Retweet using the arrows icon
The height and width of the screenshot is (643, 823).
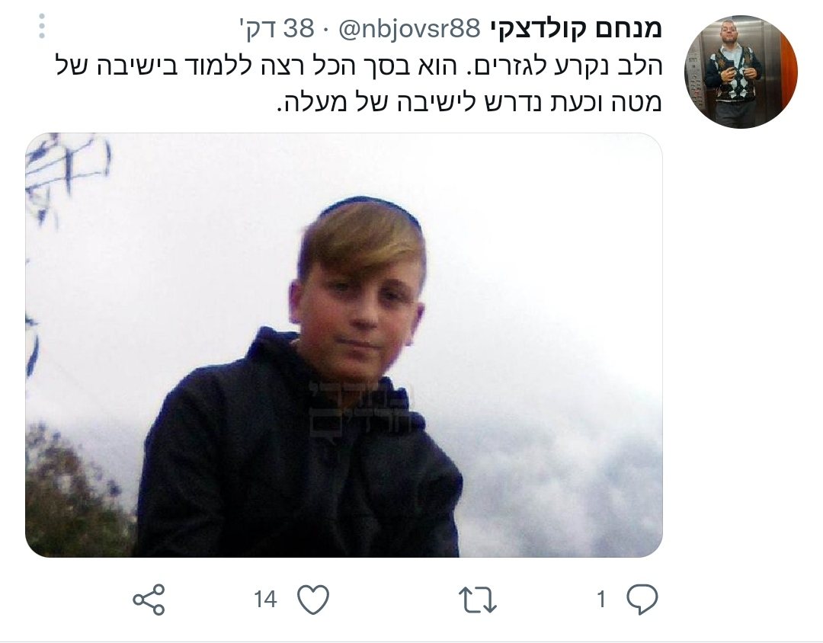click(x=478, y=600)
